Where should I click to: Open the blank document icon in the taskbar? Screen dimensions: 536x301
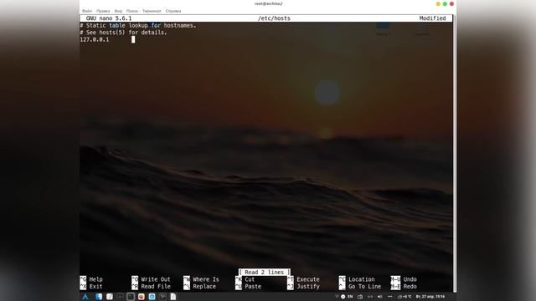(x=173, y=297)
